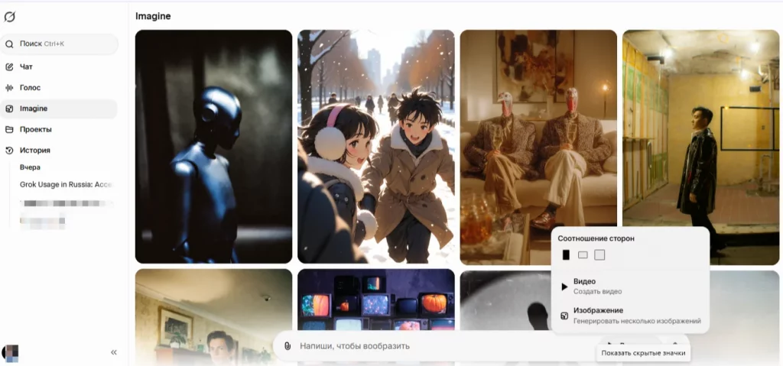The image size is (783, 366).
Task: Collapse the sidebar with double chevron
Action: click(114, 352)
